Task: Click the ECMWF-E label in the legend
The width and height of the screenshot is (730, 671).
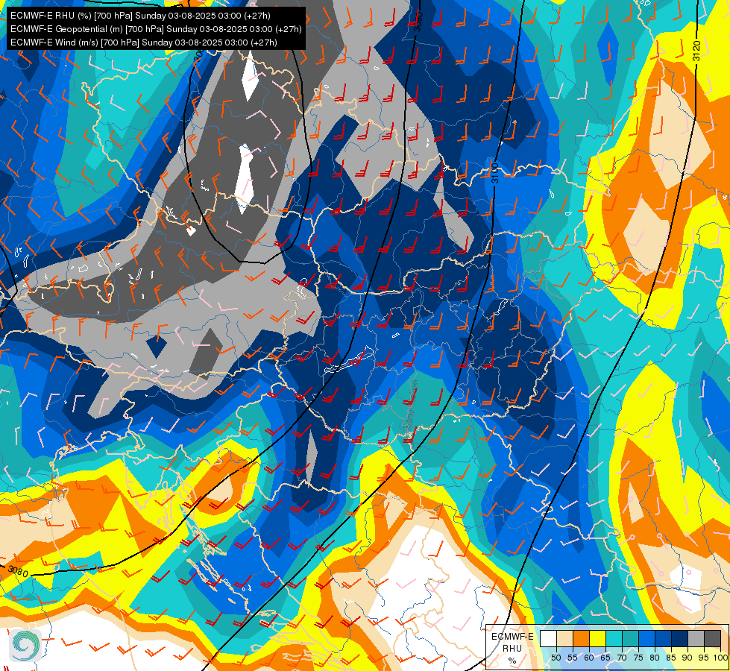Action: pos(512,637)
